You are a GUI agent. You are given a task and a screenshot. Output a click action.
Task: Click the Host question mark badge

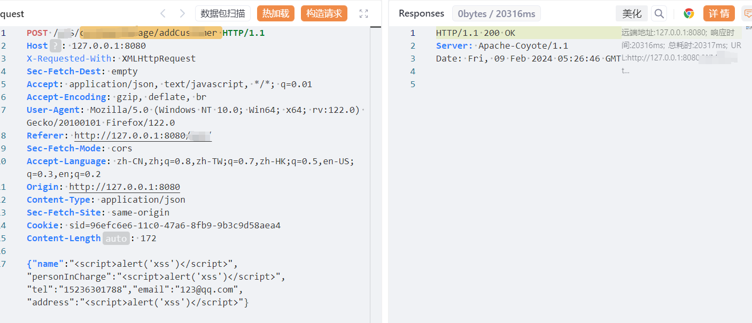(x=55, y=45)
